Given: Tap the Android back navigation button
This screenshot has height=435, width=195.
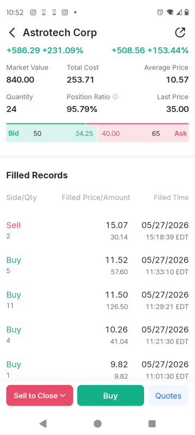Looking at the screenshot, I should (43, 424).
